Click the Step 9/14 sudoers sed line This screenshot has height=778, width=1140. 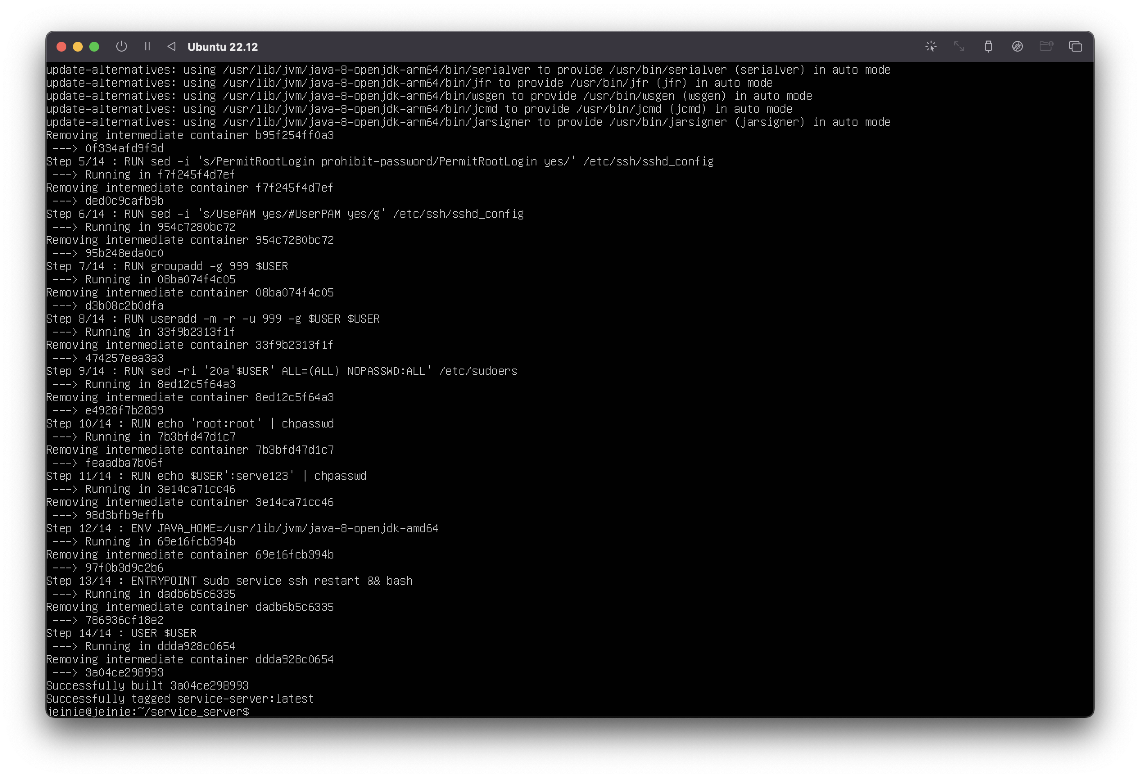(282, 371)
